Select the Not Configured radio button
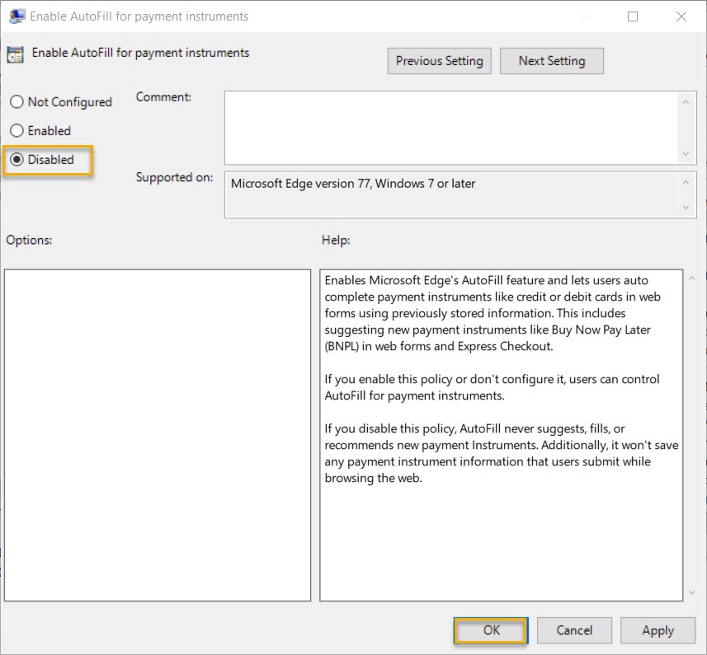Viewport: 707px width, 655px height. 15,101
